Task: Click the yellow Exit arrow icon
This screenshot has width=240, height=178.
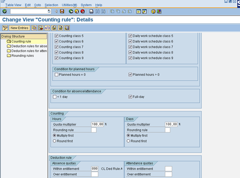Action: (x=77, y=11)
